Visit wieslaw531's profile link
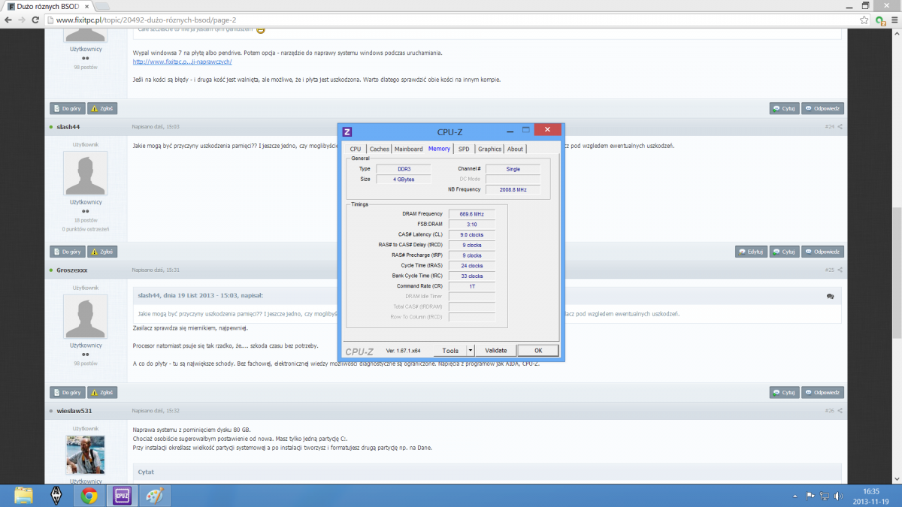 pos(74,411)
